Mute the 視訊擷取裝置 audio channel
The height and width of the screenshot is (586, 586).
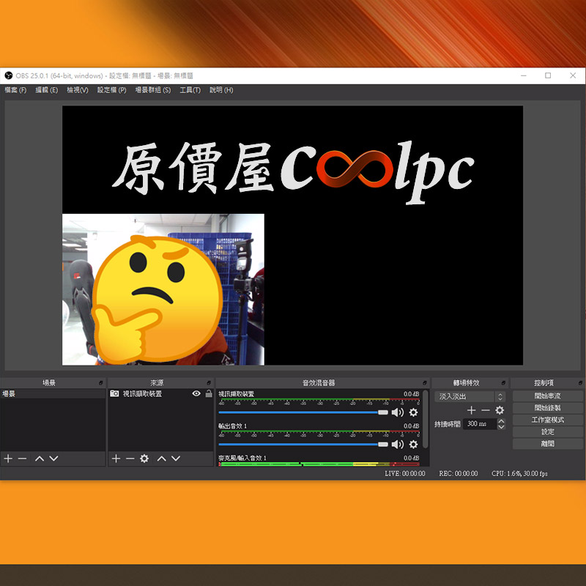397,412
